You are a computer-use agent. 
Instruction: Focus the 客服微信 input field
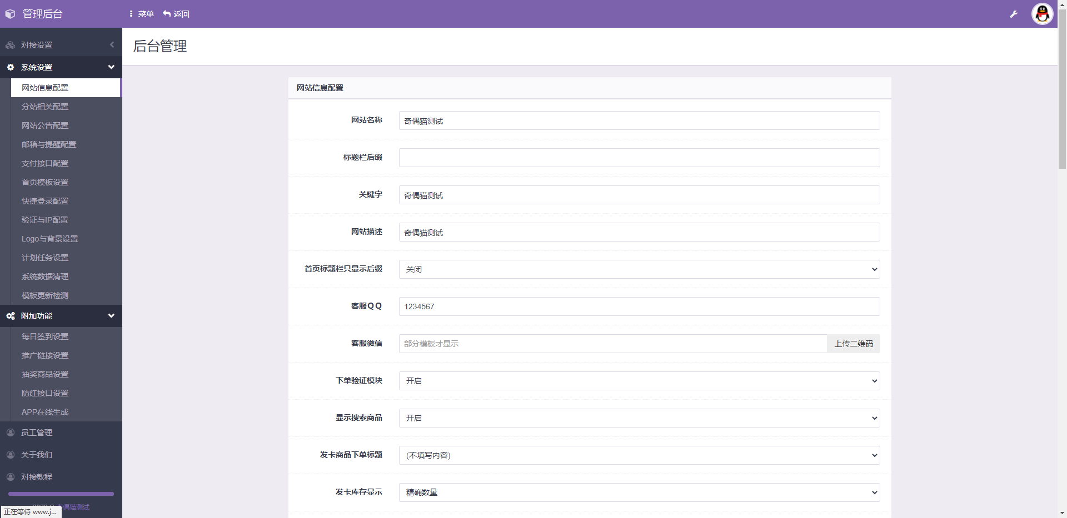pyautogui.click(x=613, y=344)
